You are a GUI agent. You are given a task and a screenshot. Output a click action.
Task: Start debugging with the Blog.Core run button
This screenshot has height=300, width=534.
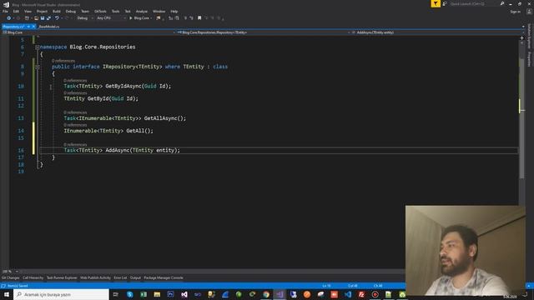point(140,18)
